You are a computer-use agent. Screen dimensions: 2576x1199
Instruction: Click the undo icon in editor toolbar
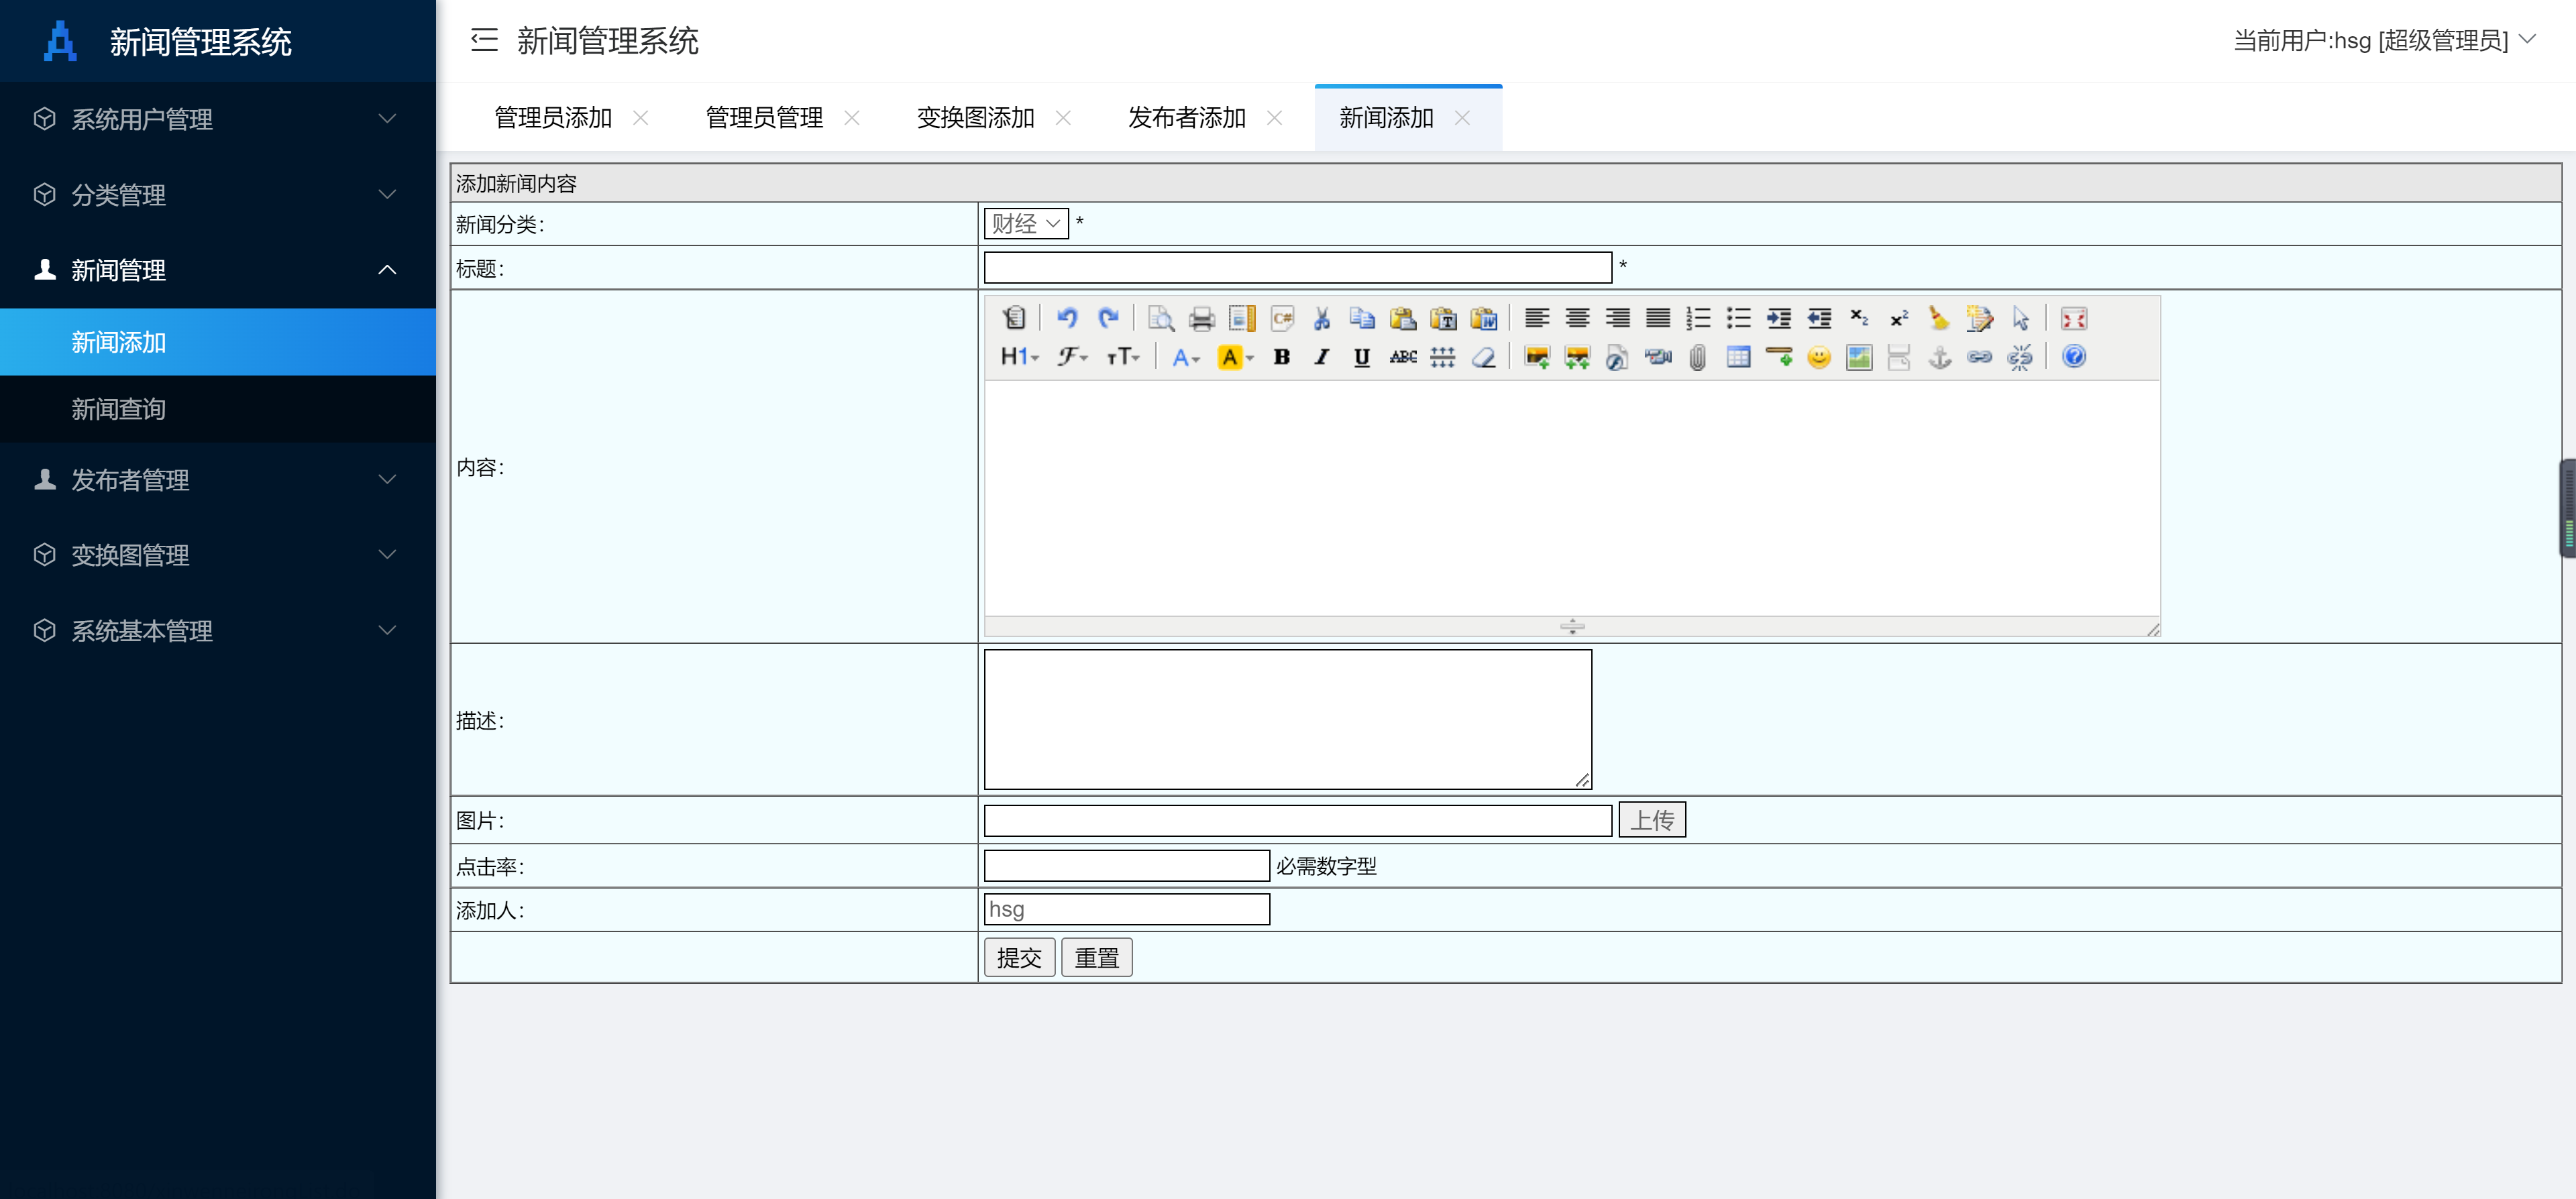point(1067,318)
